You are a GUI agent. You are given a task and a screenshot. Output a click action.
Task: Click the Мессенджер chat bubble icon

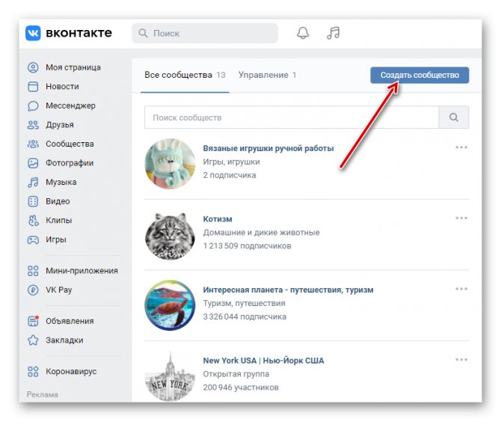33,105
